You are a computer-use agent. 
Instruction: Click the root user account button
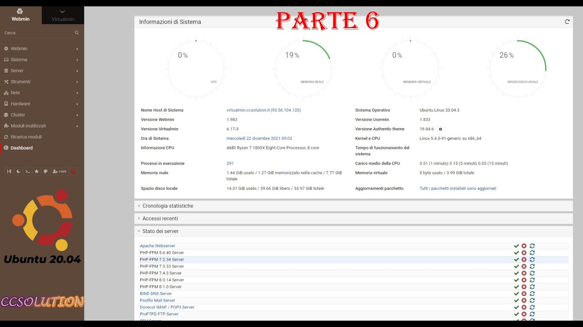pyautogui.click(x=60, y=171)
